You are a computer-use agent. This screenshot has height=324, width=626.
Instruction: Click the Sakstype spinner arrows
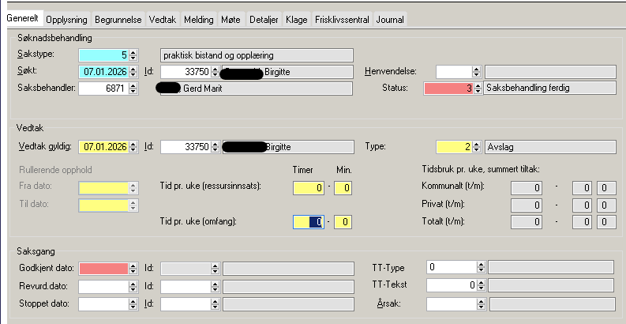pos(133,55)
